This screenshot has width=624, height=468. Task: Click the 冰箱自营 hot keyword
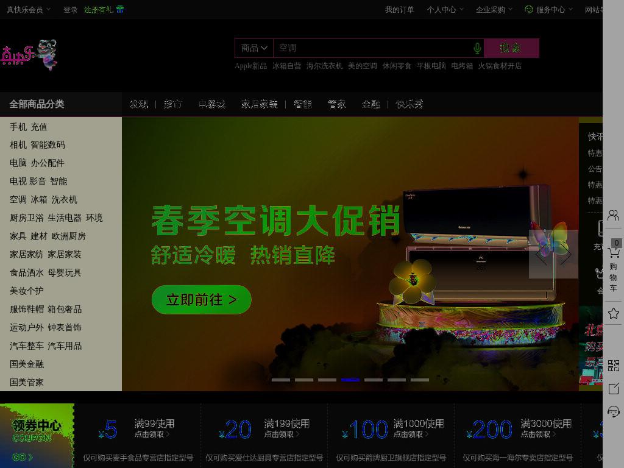[x=286, y=66]
